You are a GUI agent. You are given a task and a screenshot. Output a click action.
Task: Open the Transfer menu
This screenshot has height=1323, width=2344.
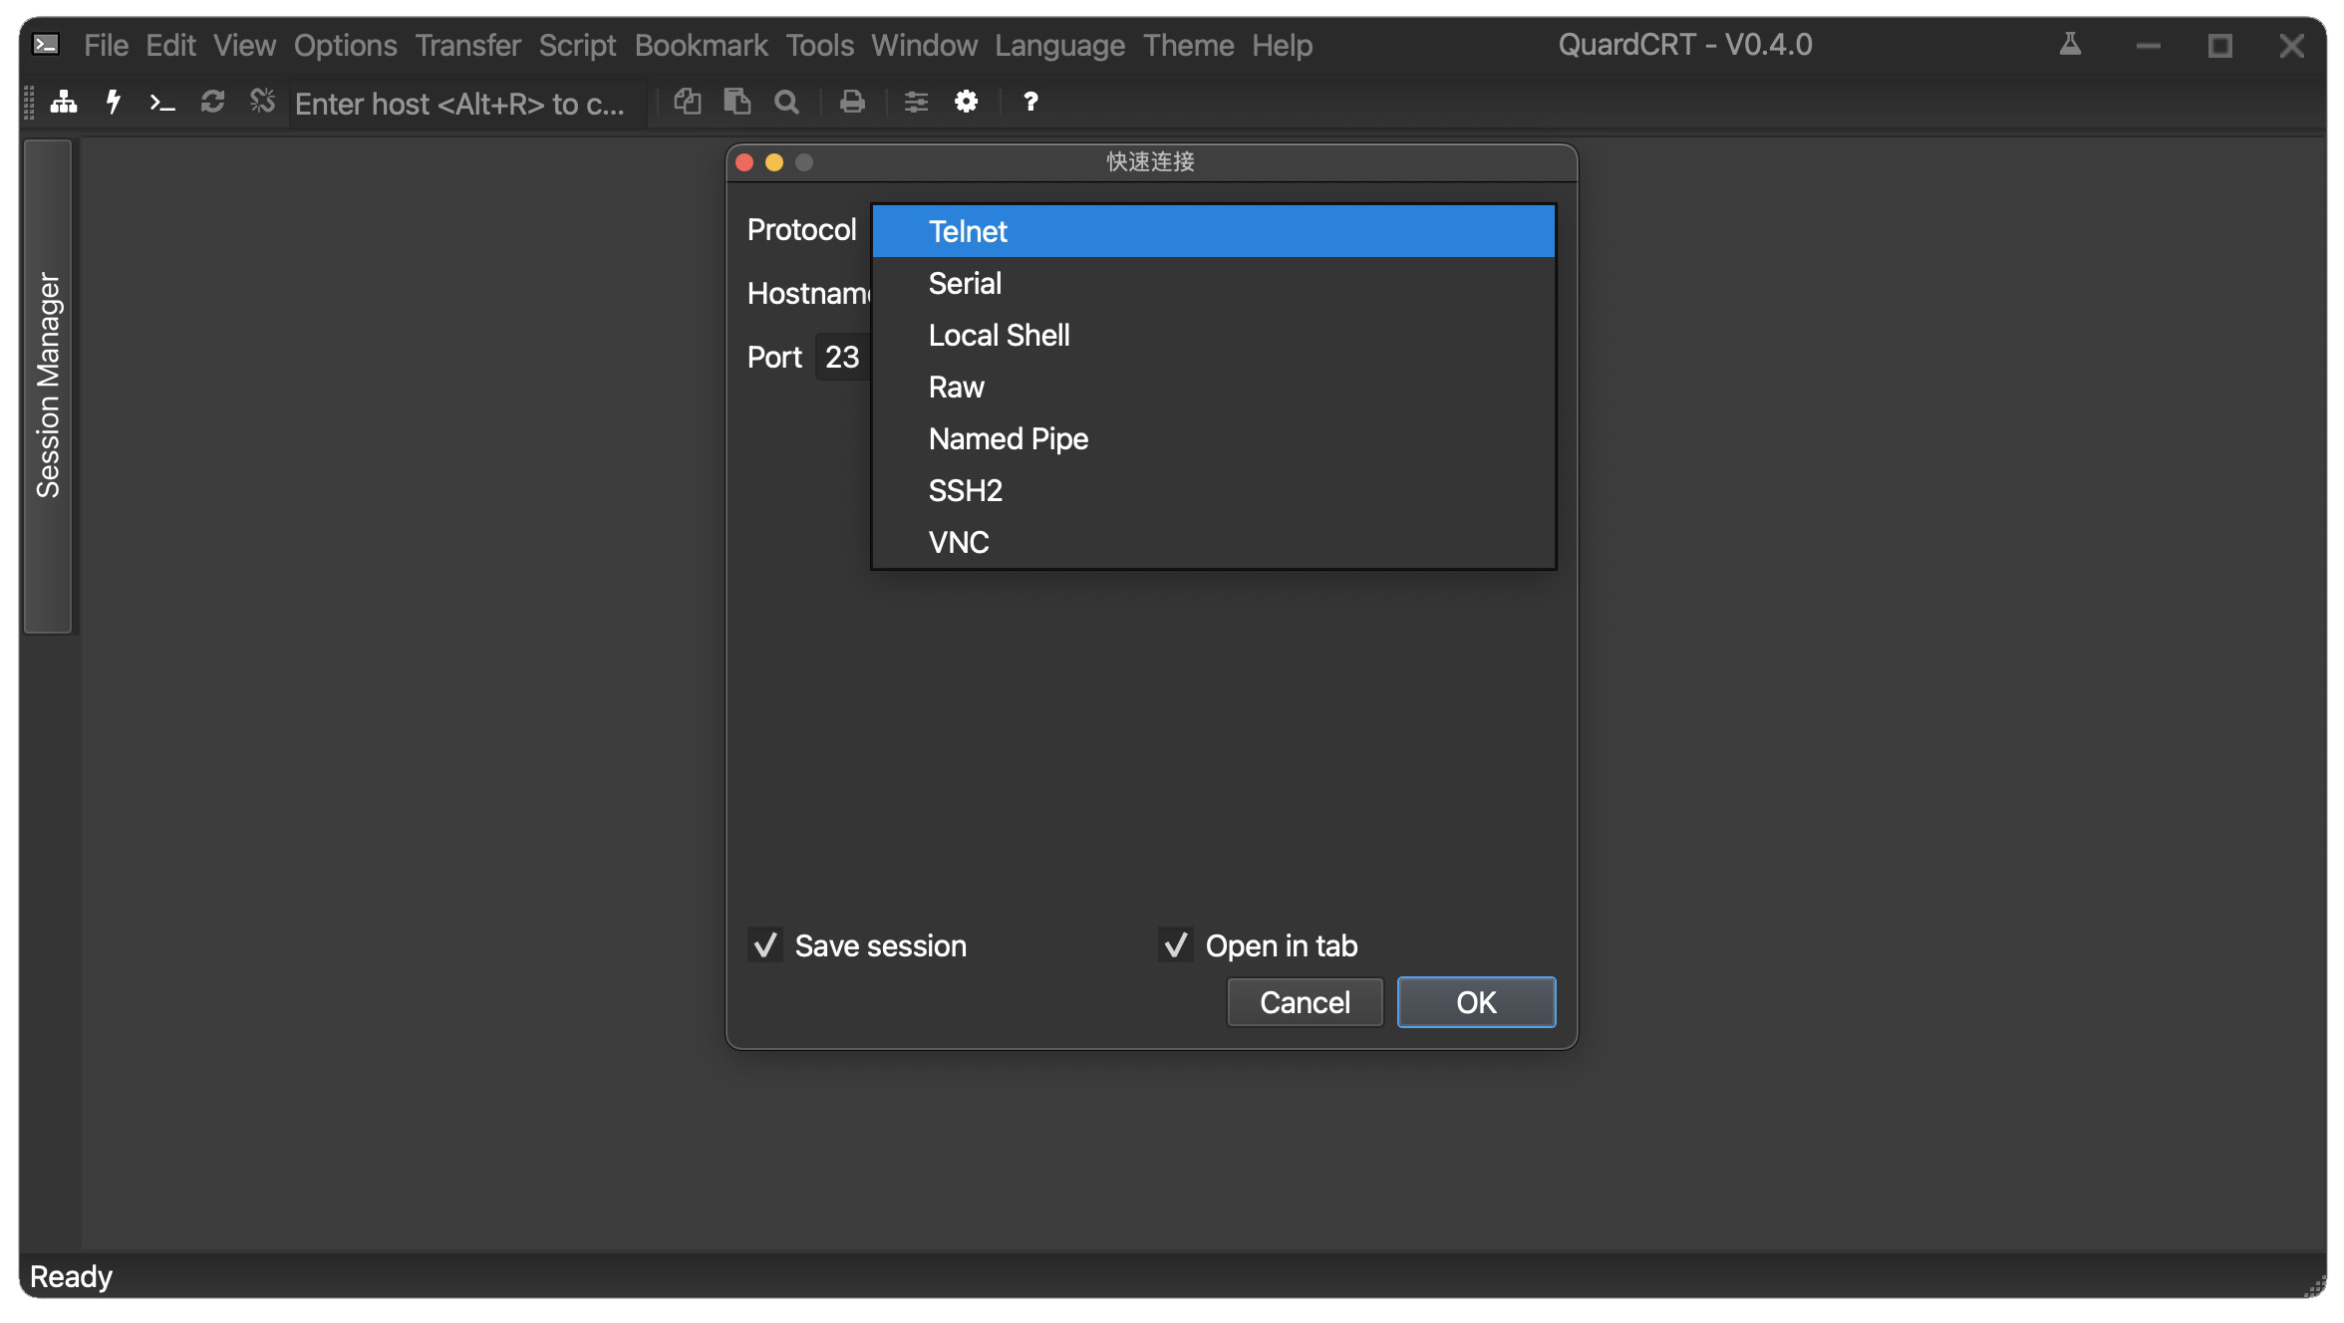point(467,46)
